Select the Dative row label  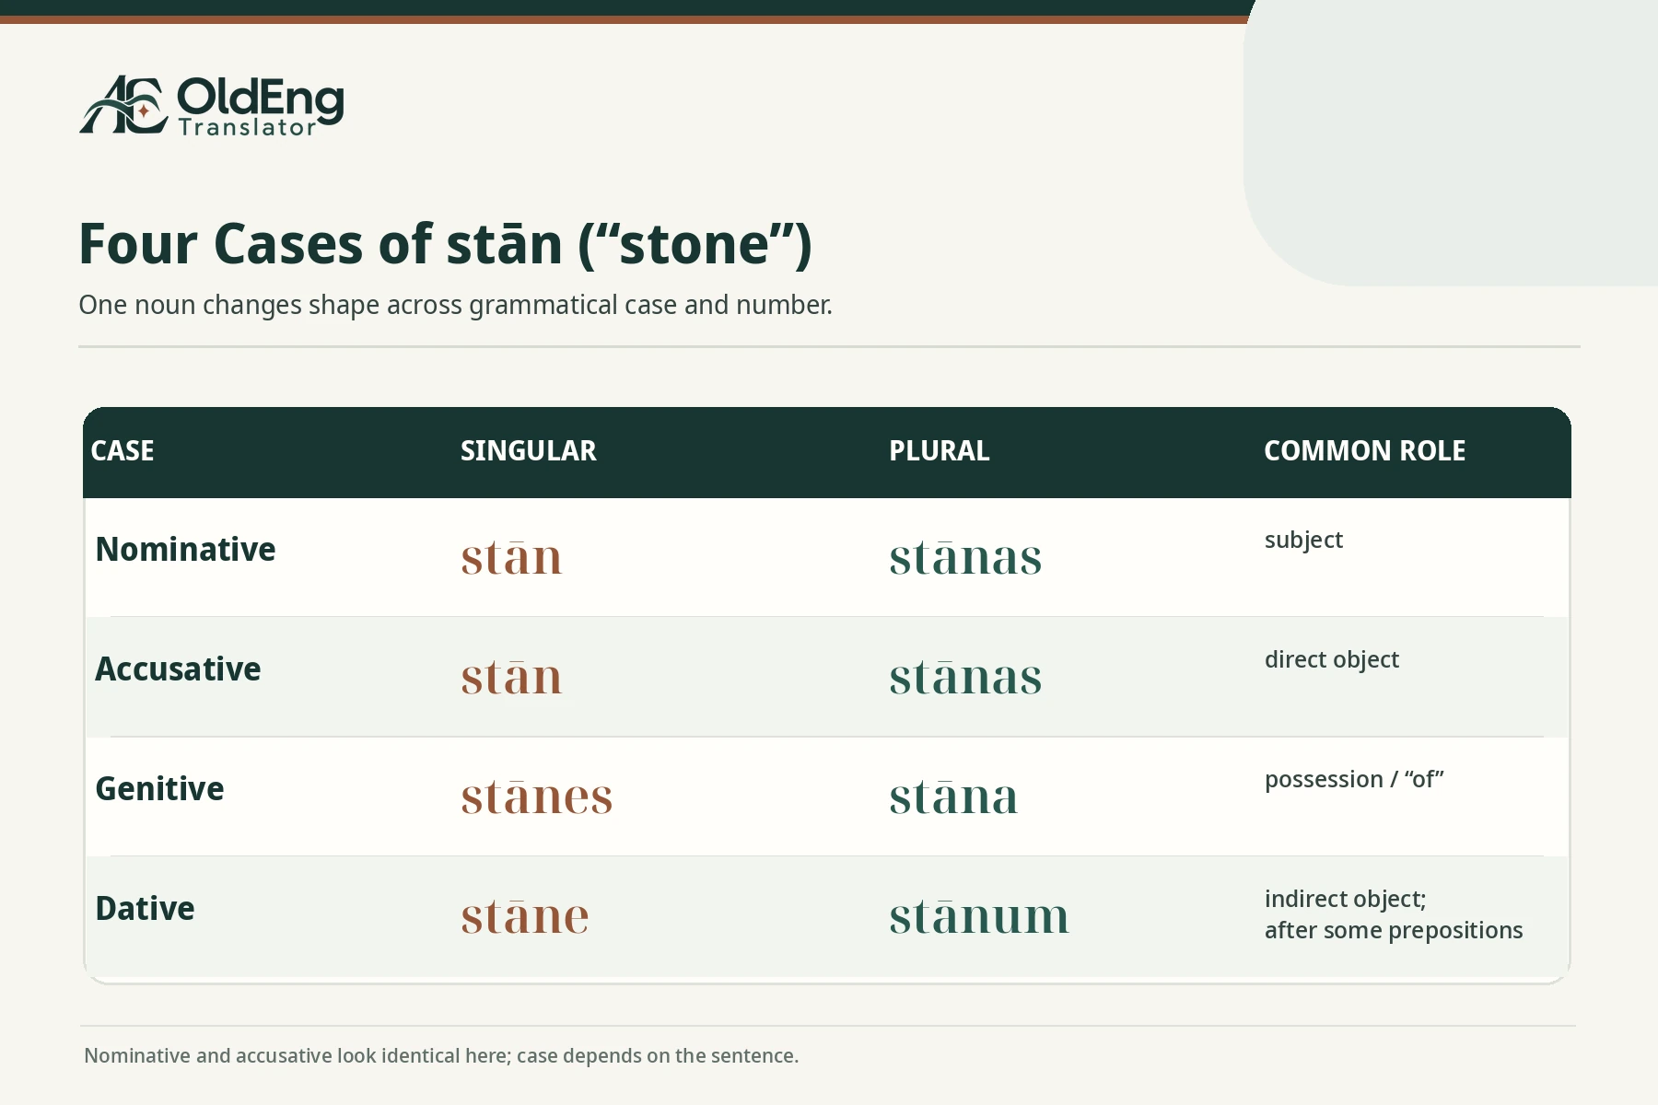click(x=145, y=909)
